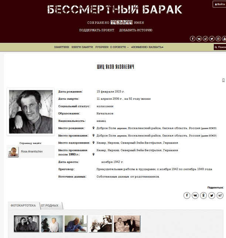Open the first couple photo thumbnail
Image resolution: width=226 pixels, height=238 pixels.
tap(27, 224)
